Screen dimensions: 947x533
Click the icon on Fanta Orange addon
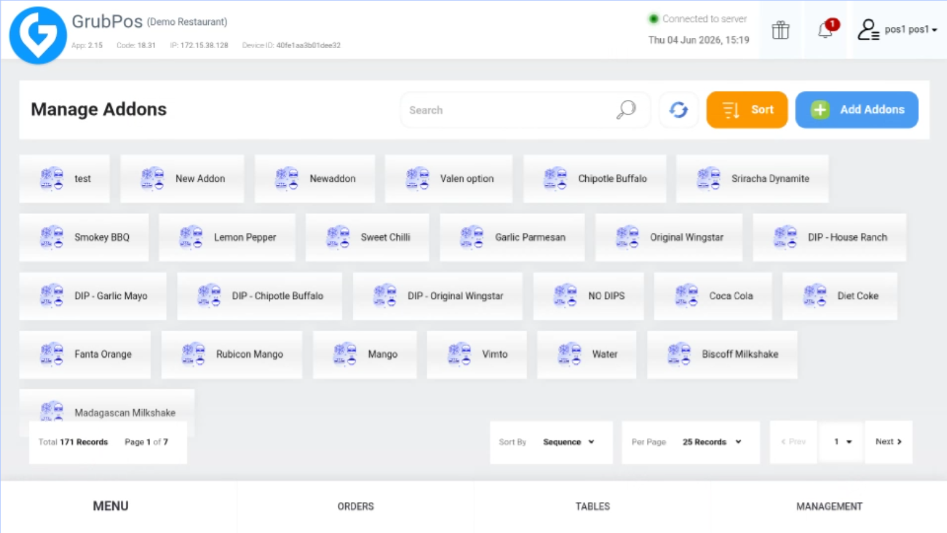[52, 354]
